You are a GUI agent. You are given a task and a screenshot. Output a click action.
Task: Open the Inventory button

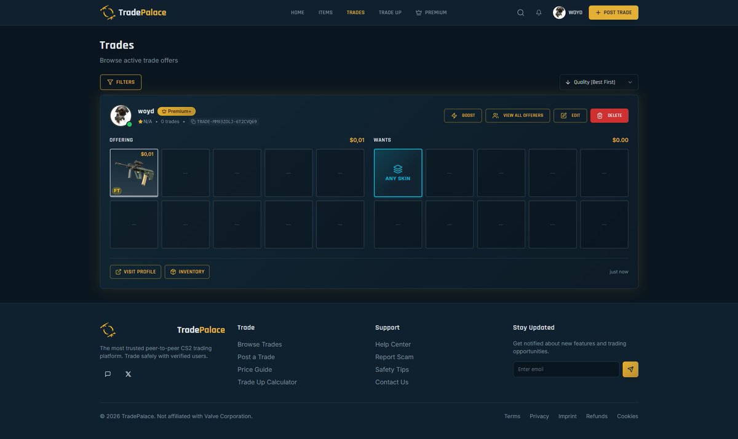tap(187, 272)
